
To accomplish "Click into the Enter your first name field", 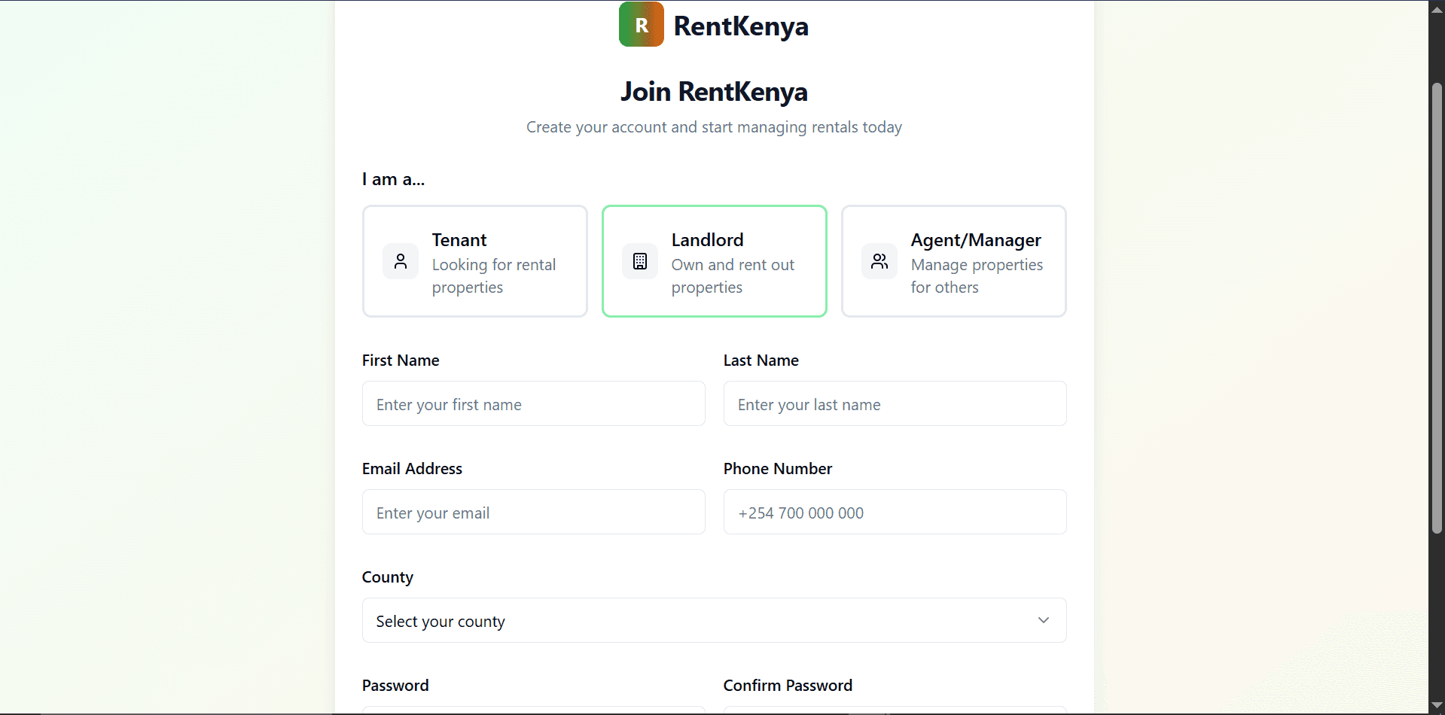I will 533,403.
